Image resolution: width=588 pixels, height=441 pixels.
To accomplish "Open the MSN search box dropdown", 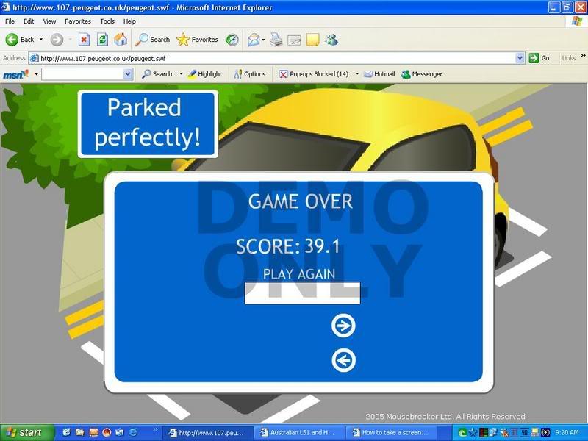I will [x=128, y=74].
